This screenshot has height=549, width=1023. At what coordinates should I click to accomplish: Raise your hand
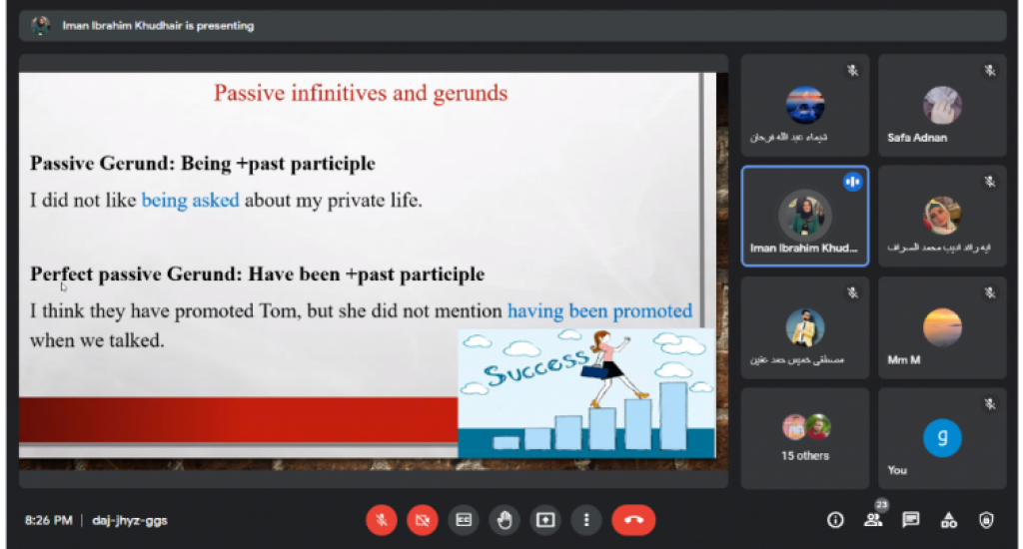[x=505, y=520]
